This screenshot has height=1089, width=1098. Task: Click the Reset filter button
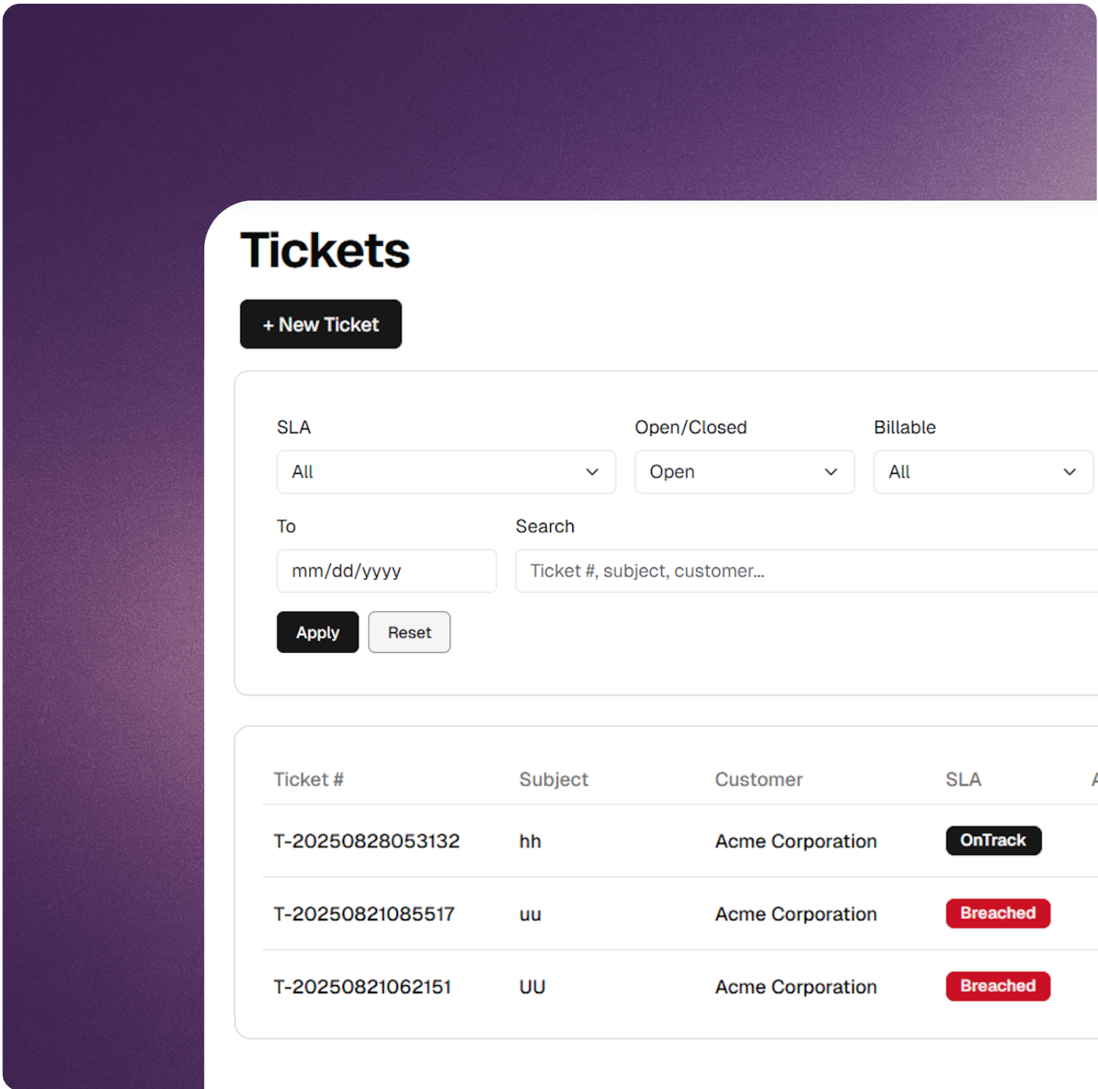[x=409, y=632]
